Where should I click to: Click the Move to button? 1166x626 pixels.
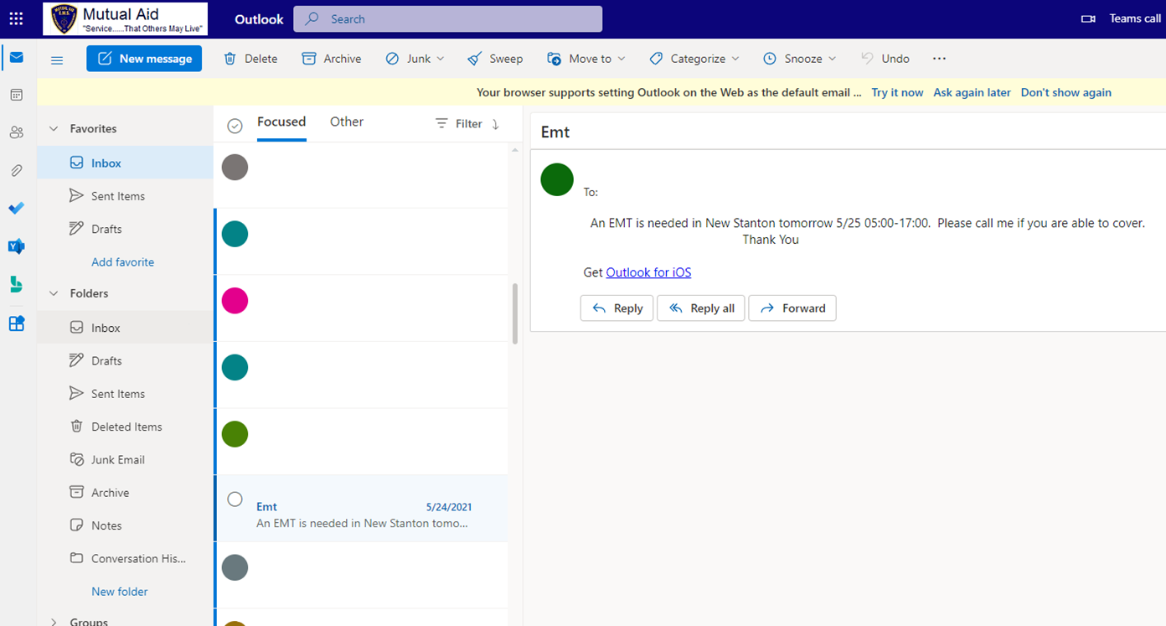pyautogui.click(x=580, y=59)
